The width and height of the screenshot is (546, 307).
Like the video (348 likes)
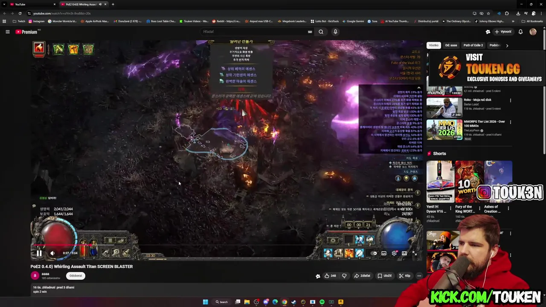click(x=330, y=276)
